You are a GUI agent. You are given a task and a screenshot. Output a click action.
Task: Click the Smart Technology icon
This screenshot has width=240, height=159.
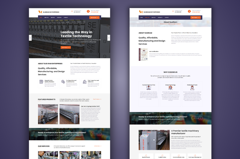(170, 88)
